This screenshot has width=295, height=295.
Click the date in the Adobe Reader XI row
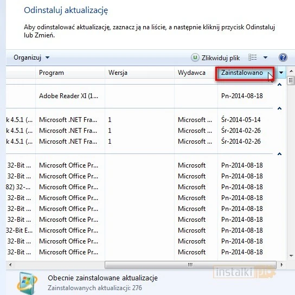(242, 96)
